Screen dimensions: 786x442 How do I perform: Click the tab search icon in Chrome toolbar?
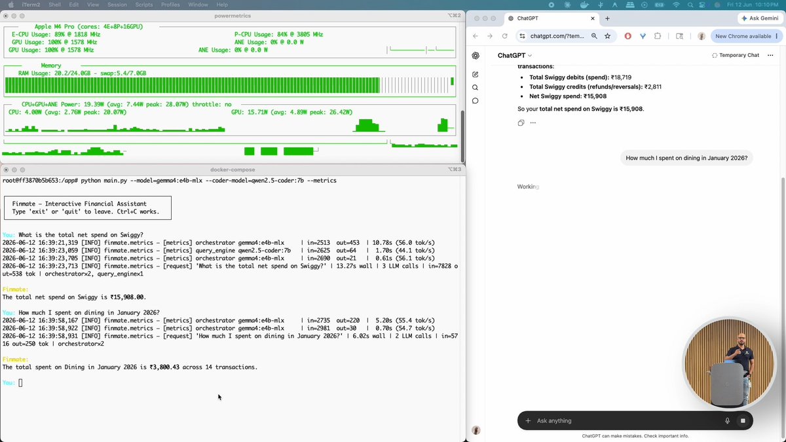[x=680, y=36]
